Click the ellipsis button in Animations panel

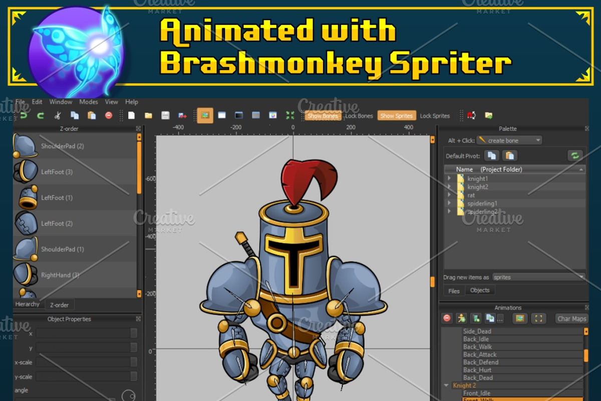pos(500,319)
